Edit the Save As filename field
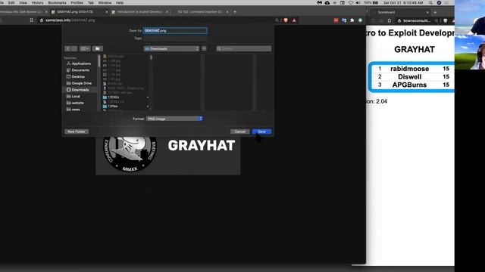 pyautogui.click(x=175, y=30)
